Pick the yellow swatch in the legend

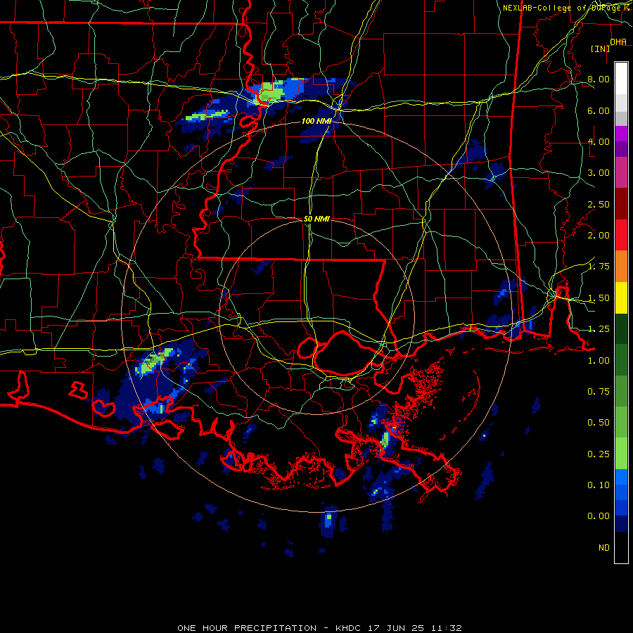click(x=621, y=298)
